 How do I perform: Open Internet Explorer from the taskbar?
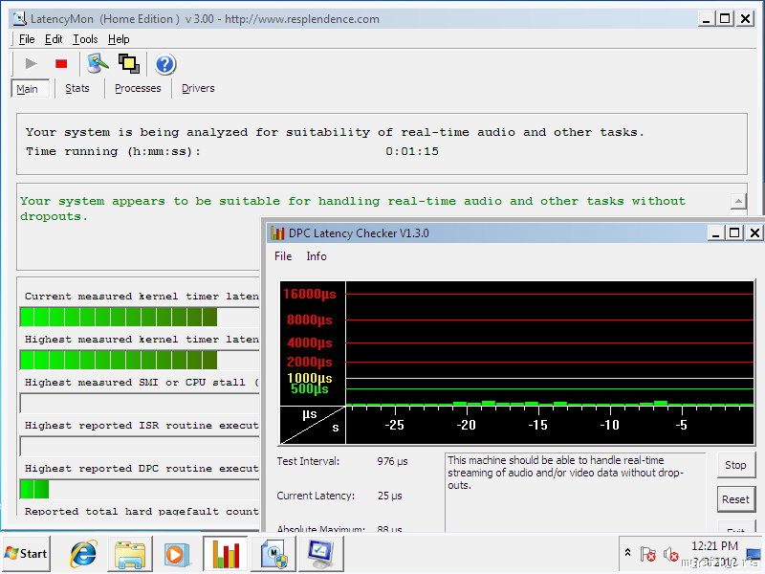point(83,554)
